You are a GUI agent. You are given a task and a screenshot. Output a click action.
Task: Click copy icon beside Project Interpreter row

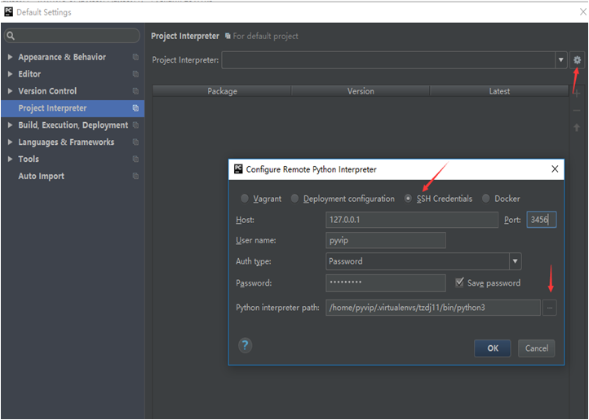point(135,108)
